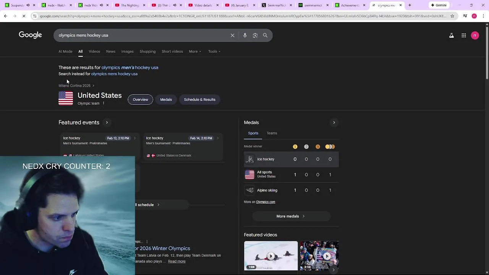Play the 2:10 featured video thumbnail

pos(319,256)
